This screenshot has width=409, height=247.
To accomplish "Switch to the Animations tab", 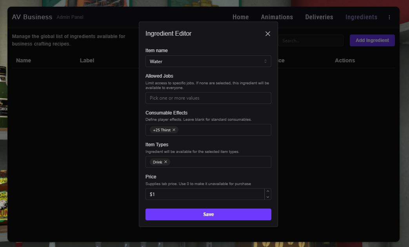I will pyautogui.click(x=277, y=17).
